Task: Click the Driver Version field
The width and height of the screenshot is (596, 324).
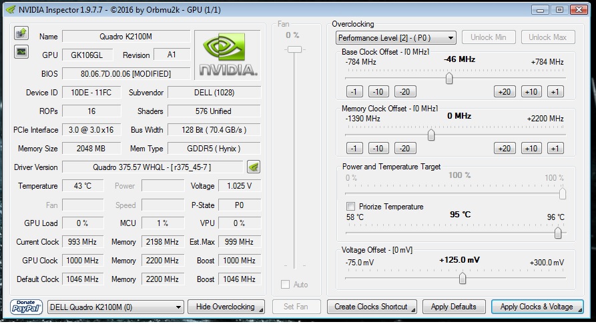Action: [152, 167]
